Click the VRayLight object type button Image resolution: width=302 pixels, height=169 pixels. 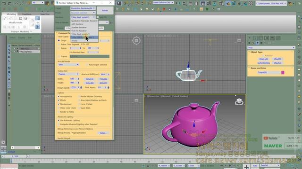tap(263, 59)
